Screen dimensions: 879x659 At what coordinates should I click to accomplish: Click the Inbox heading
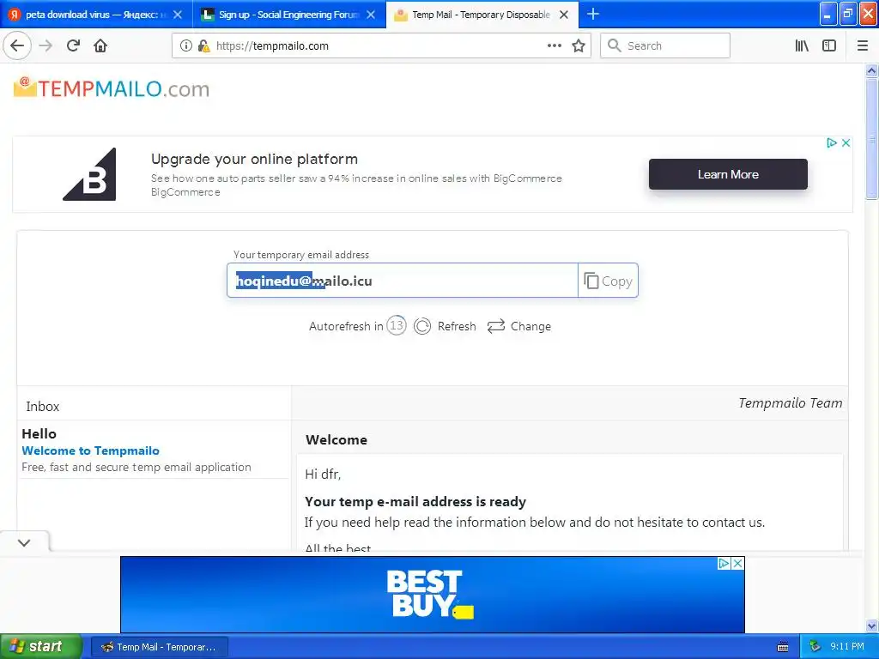tap(43, 406)
